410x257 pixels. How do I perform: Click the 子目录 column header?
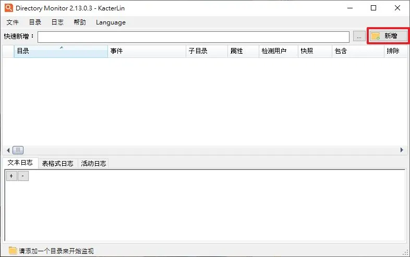tap(207, 51)
